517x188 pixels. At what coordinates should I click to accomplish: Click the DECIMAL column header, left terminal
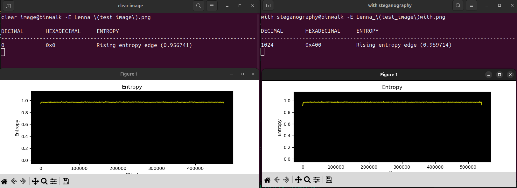12,31
